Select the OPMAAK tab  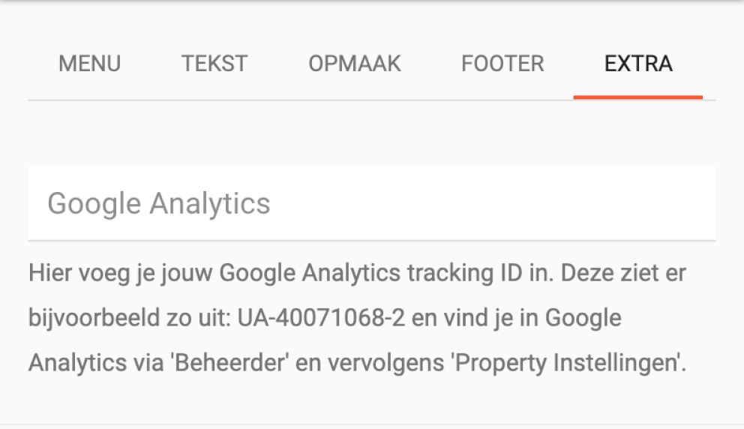click(x=355, y=64)
